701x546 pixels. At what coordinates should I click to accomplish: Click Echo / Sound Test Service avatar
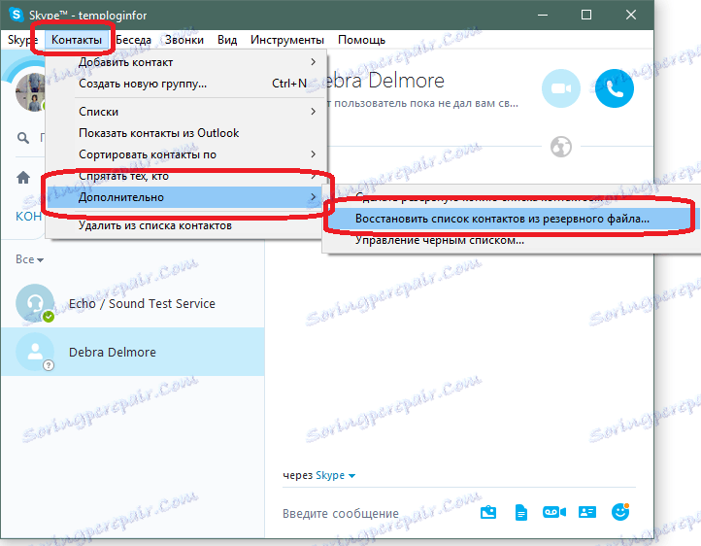[x=35, y=303]
